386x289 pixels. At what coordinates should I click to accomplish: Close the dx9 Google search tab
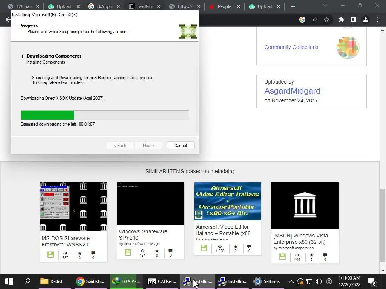(x=118, y=6)
